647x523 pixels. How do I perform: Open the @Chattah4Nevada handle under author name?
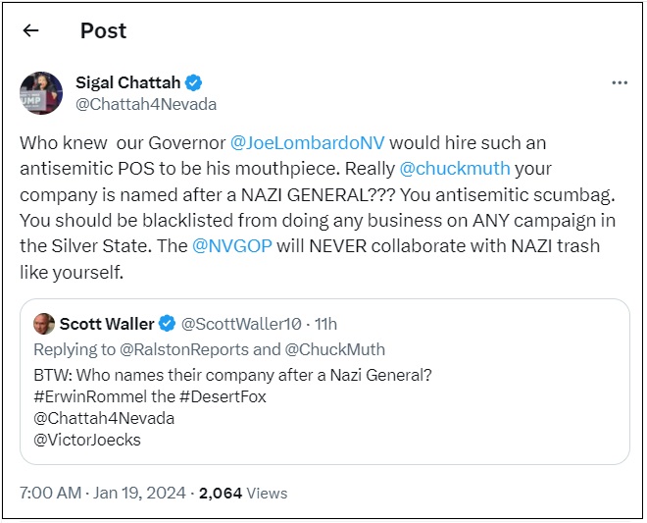146,104
